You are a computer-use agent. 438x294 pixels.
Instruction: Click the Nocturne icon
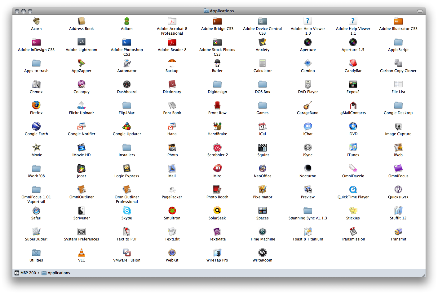[308, 168]
